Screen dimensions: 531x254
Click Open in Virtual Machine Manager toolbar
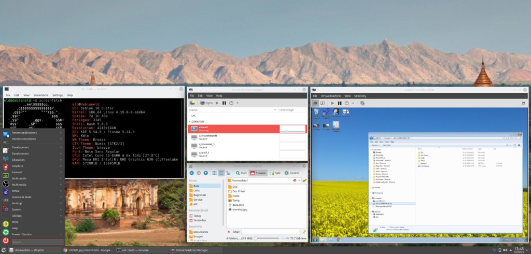click(x=206, y=103)
